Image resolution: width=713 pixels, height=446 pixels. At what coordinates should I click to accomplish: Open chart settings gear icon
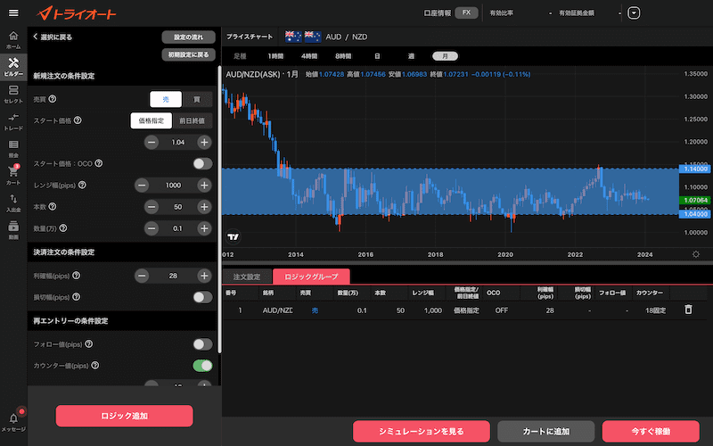pos(696,254)
